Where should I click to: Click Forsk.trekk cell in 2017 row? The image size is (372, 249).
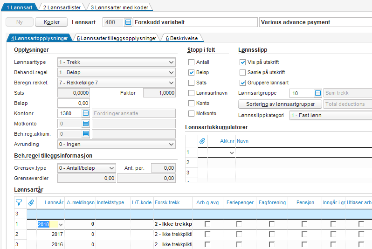click(173, 234)
